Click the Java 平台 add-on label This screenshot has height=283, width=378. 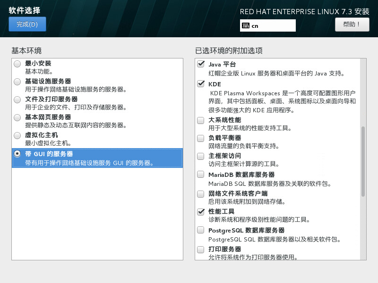(222, 64)
